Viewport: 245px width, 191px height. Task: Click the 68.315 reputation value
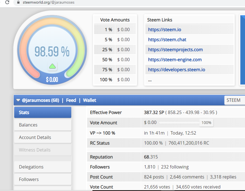click(151, 157)
